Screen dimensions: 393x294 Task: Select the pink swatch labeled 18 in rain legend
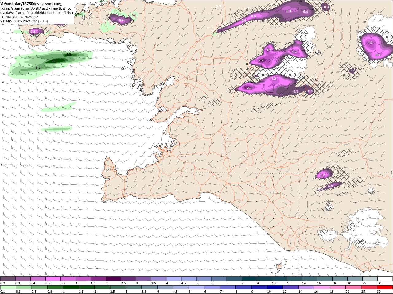[x=338, y=287]
